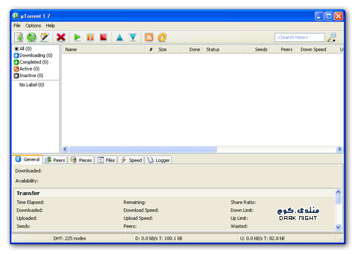Click the Move Up Queue arrow icon
Viewport: 356px width, 254px height.
point(120,37)
